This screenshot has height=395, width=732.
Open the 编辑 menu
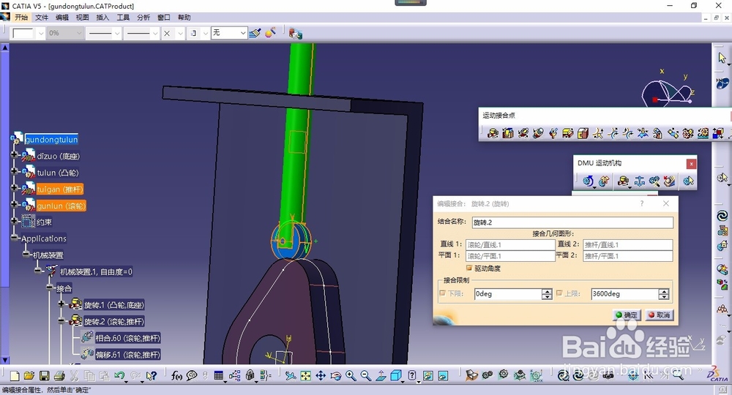[61, 18]
